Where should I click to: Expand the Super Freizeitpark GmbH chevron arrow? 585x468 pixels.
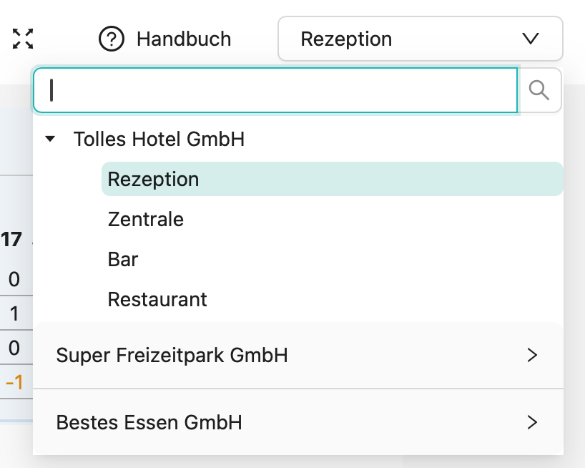(531, 355)
